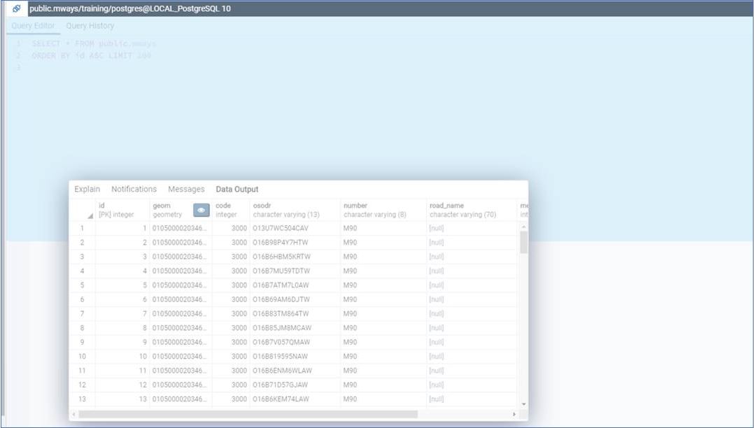The image size is (755, 428).
Task: Select row number 1 header in the grid
Action: click(x=82, y=228)
